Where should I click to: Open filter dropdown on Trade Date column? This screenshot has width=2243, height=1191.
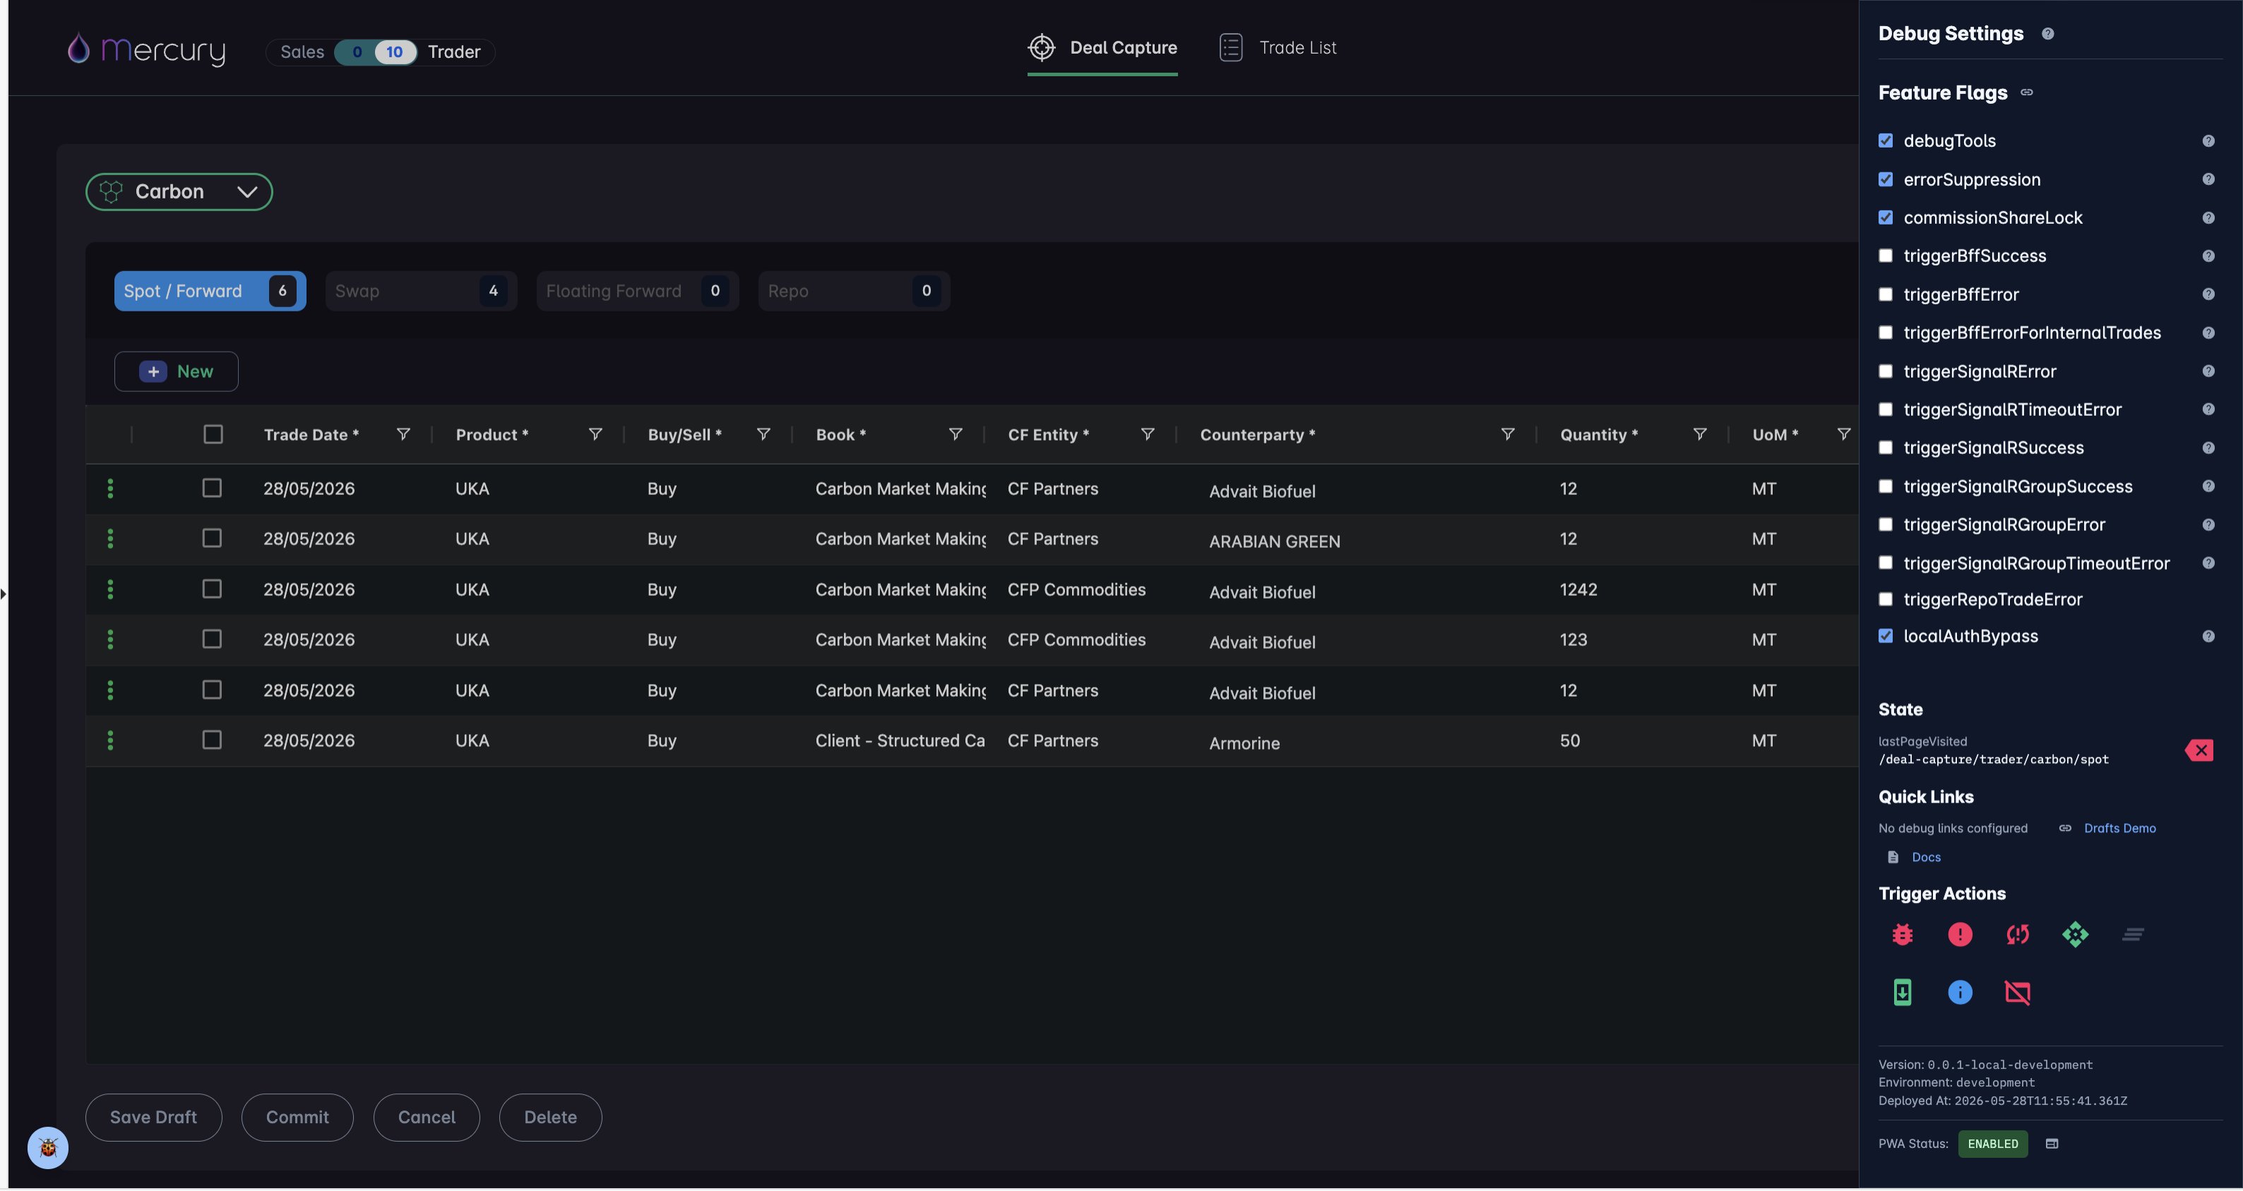[403, 433]
